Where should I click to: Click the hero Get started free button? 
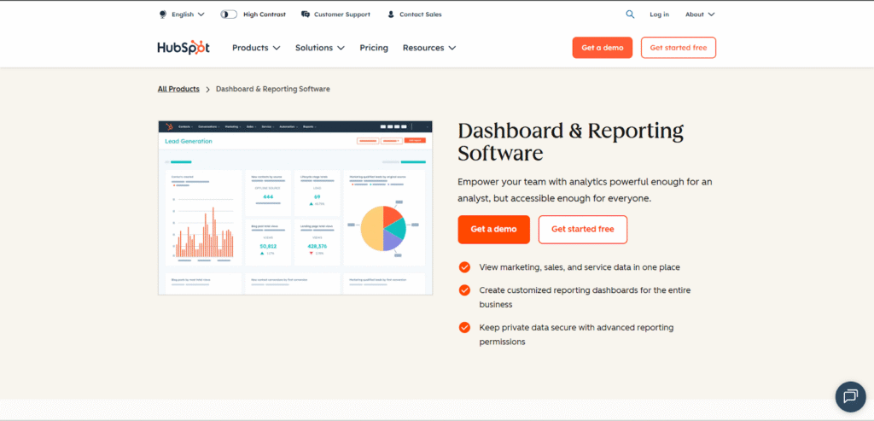tap(582, 229)
